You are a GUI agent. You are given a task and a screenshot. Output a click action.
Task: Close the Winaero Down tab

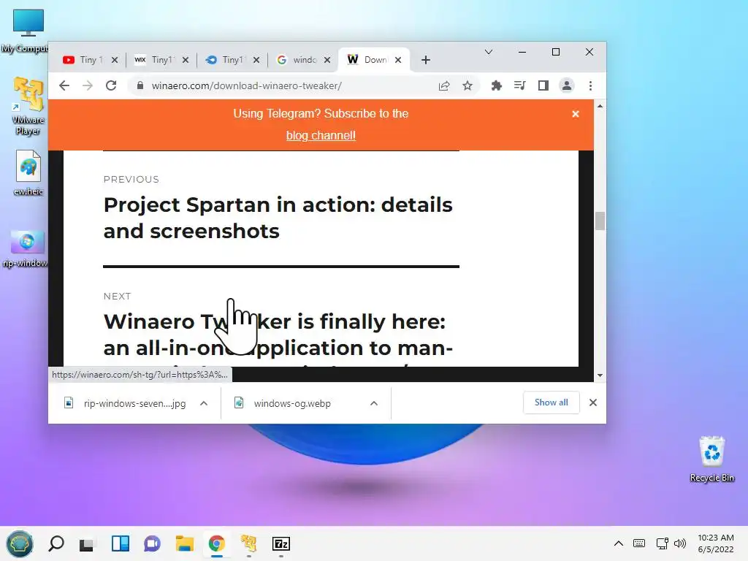pyautogui.click(x=398, y=60)
